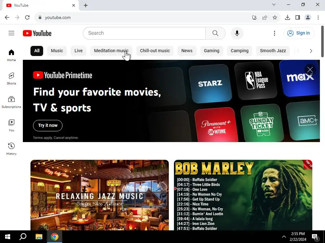The height and width of the screenshot is (243, 325).
Task: Close the YouTube tab
Action: pos(74,5)
